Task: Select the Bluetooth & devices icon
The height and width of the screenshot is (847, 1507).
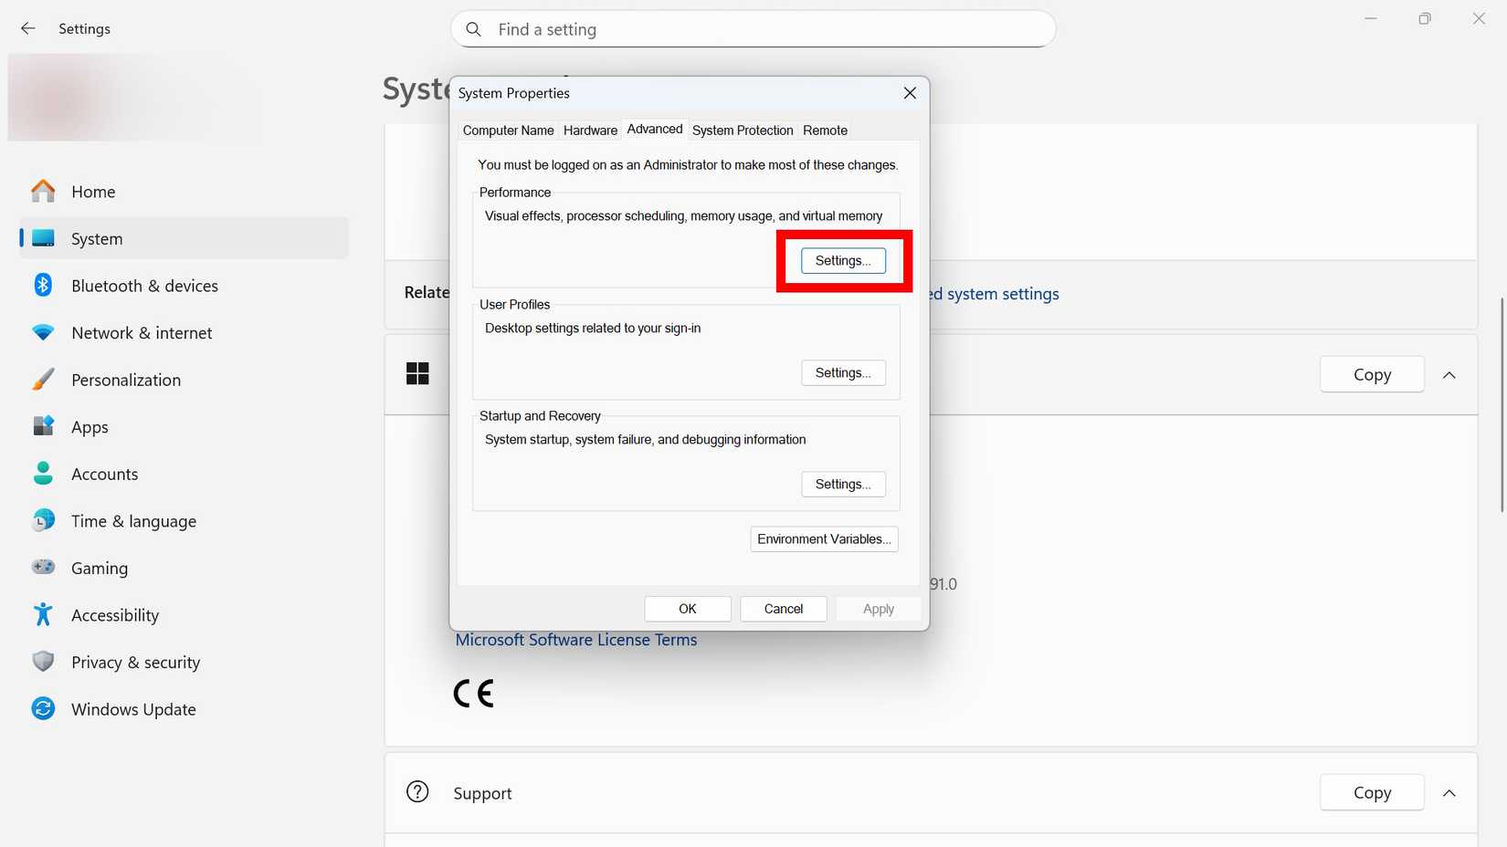Action: [43, 285]
